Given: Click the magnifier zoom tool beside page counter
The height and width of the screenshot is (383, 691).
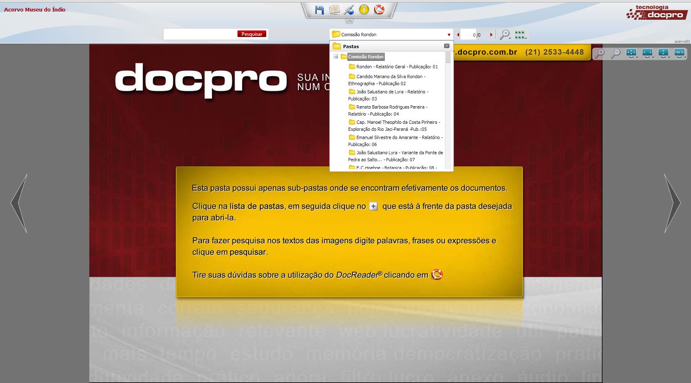Looking at the screenshot, I should pos(505,35).
